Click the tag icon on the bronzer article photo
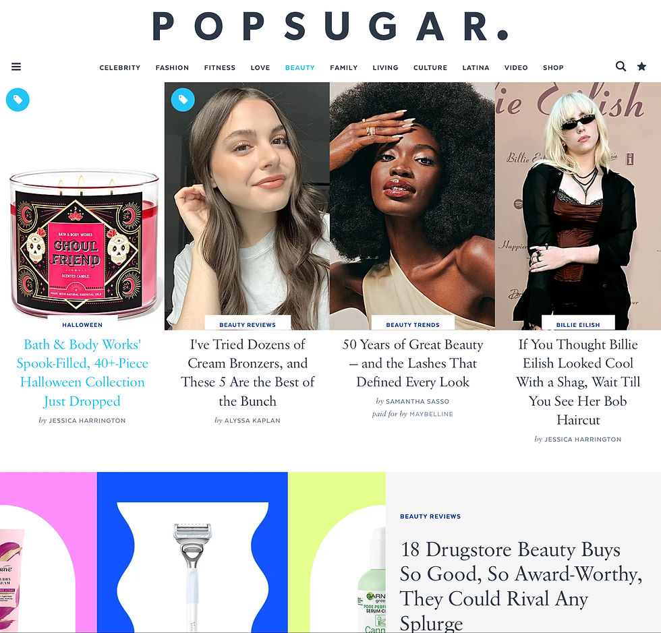This screenshot has width=661, height=633. pos(183,100)
